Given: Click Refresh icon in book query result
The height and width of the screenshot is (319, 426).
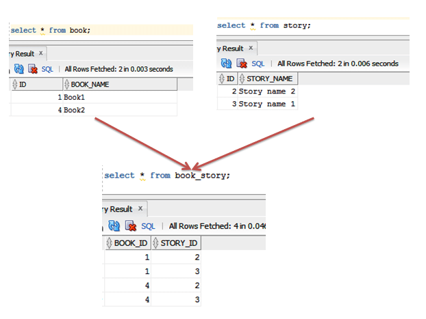Looking at the screenshot, I should coord(18,69).
